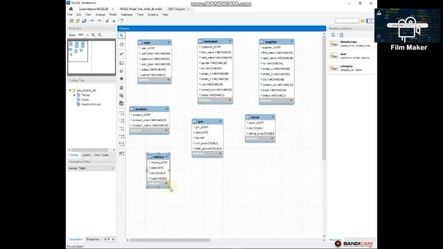Click the diagram horizontal scrollbar
The image size is (443, 249).
(x=170, y=240)
